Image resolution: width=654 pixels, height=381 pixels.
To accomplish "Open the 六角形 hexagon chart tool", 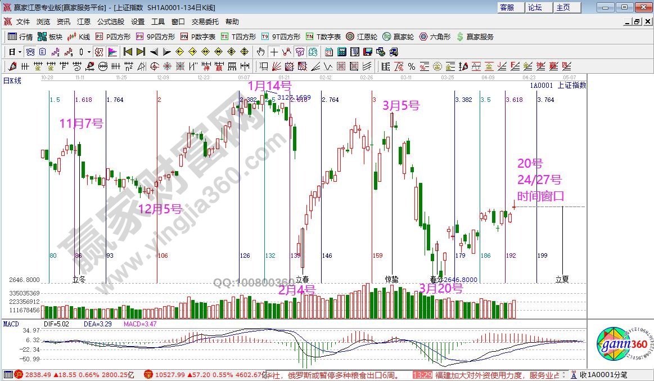I will 435,37.
